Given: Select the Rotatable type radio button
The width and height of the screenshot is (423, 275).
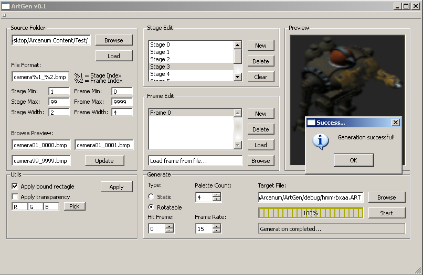Looking at the screenshot, I should pyautogui.click(x=152, y=207).
